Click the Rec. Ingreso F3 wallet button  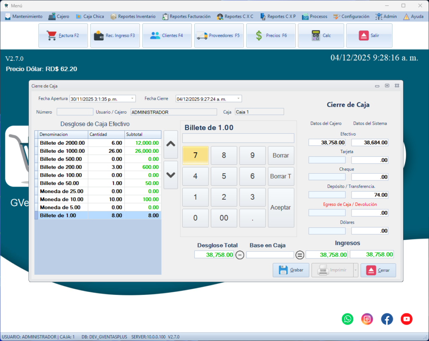point(115,36)
